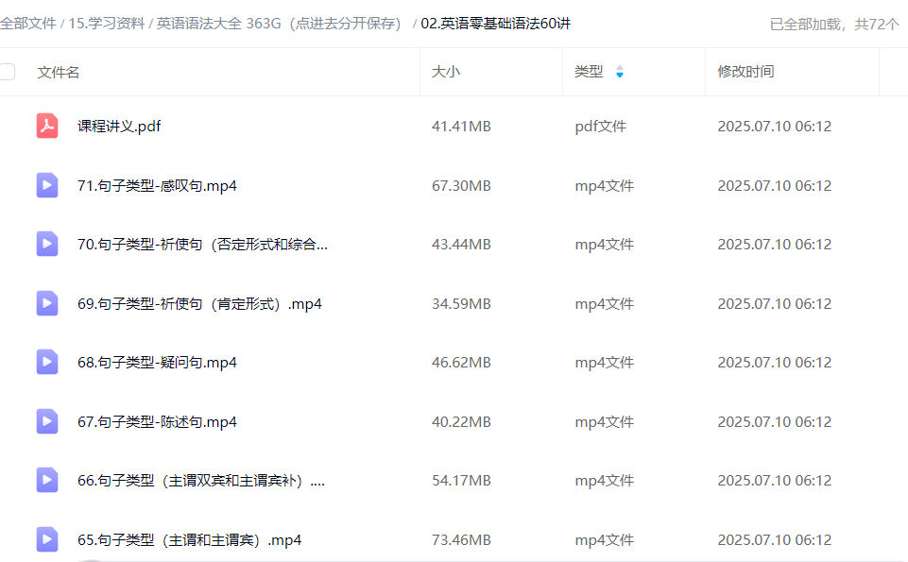This screenshot has width=908, height=562.
Task: Sort files by 修改时间 column header
Action: [745, 72]
